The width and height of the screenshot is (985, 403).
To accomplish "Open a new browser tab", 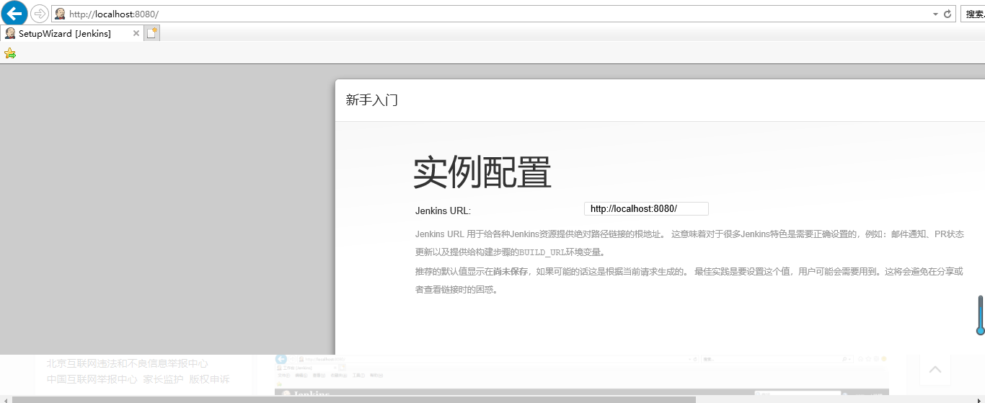I will point(151,33).
